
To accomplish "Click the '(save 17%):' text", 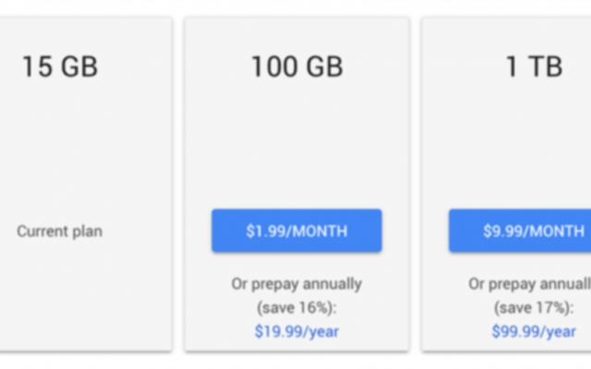I will [x=534, y=308].
